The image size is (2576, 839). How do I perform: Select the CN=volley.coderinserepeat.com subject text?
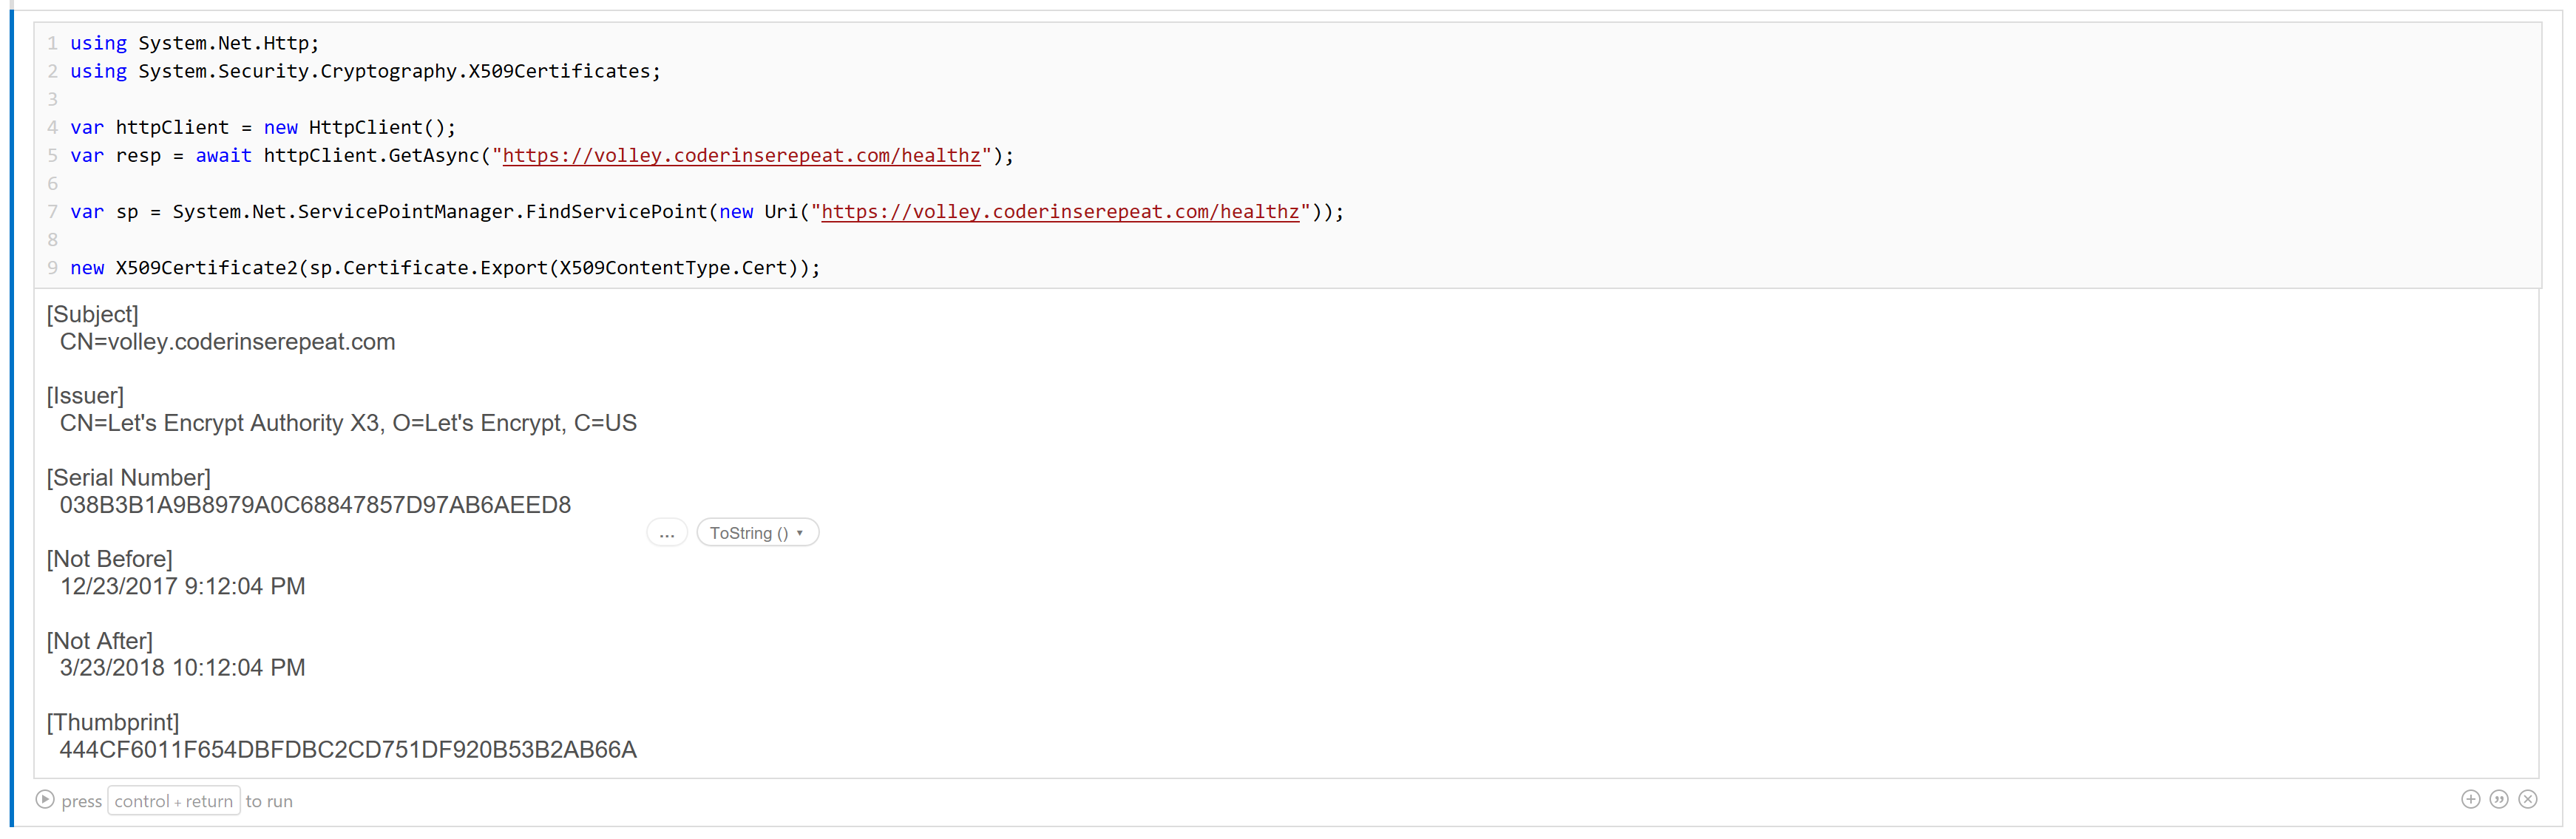tap(227, 341)
